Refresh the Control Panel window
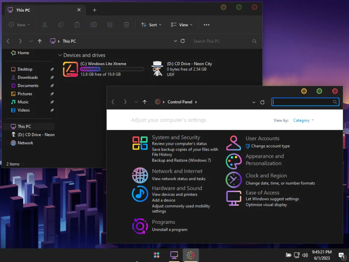 tap(262, 102)
